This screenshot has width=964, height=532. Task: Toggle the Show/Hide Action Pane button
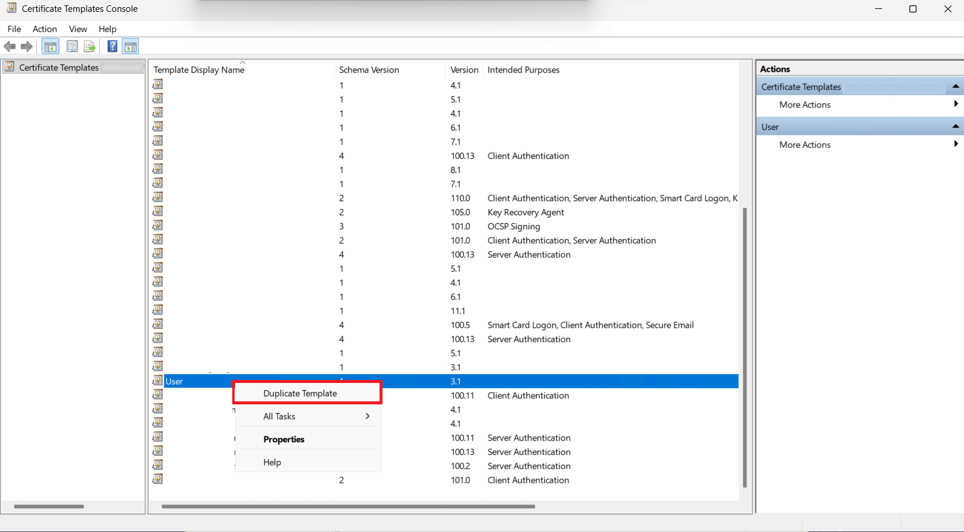tap(131, 46)
